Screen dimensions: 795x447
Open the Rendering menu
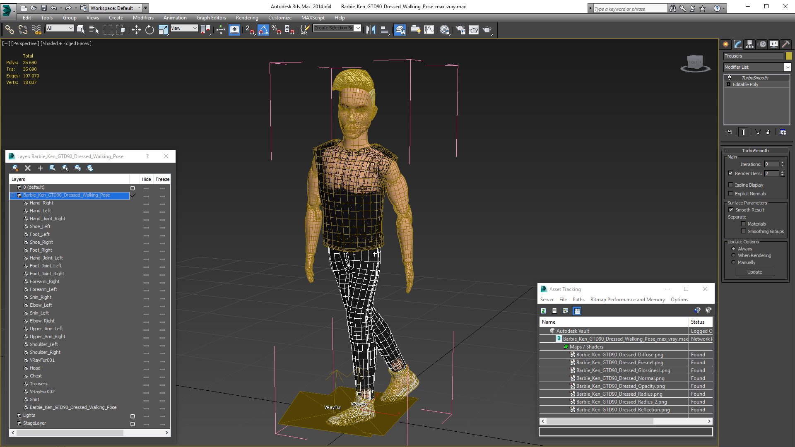tap(247, 18)
